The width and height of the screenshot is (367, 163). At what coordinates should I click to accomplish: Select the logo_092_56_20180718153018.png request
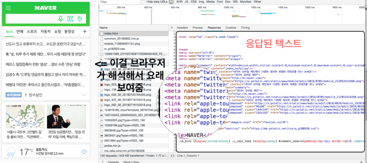pyautogui.click(x=128, y=105)
